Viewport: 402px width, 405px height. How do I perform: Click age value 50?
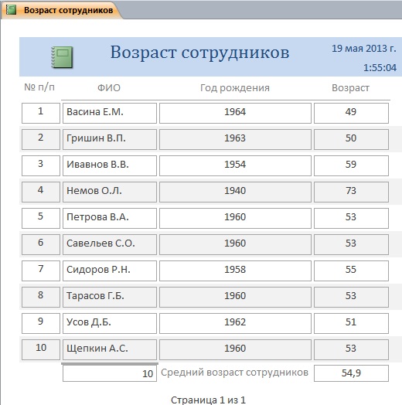[x=351, y=139]
